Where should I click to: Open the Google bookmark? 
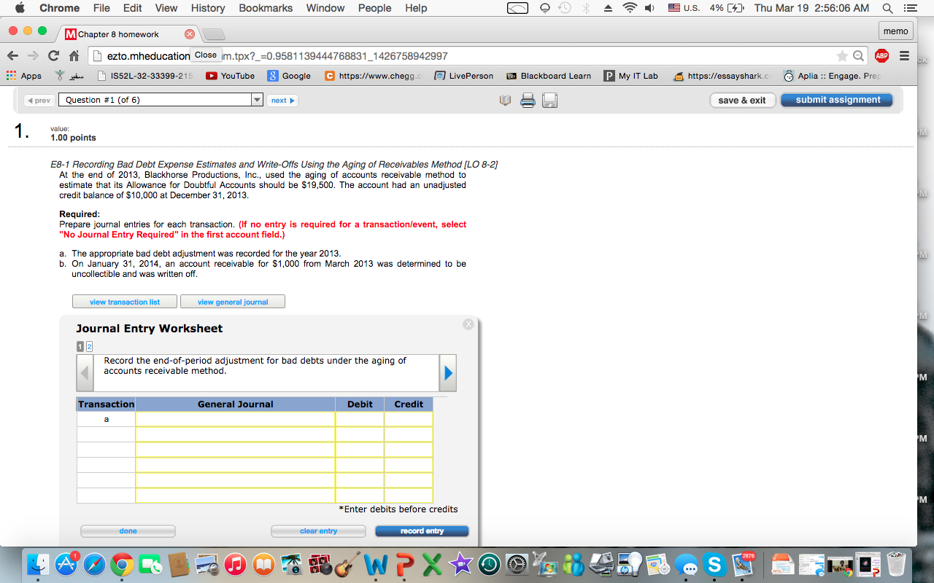click(289, 76)
